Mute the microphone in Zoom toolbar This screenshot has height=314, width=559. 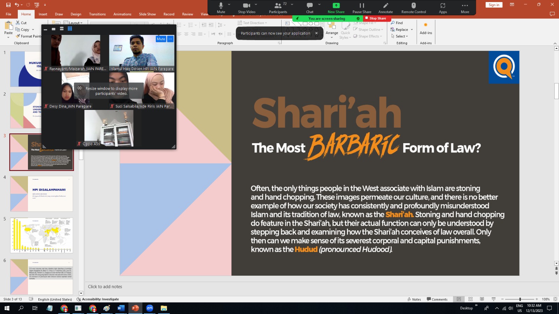pyautogui.click(x=221, y=6)
